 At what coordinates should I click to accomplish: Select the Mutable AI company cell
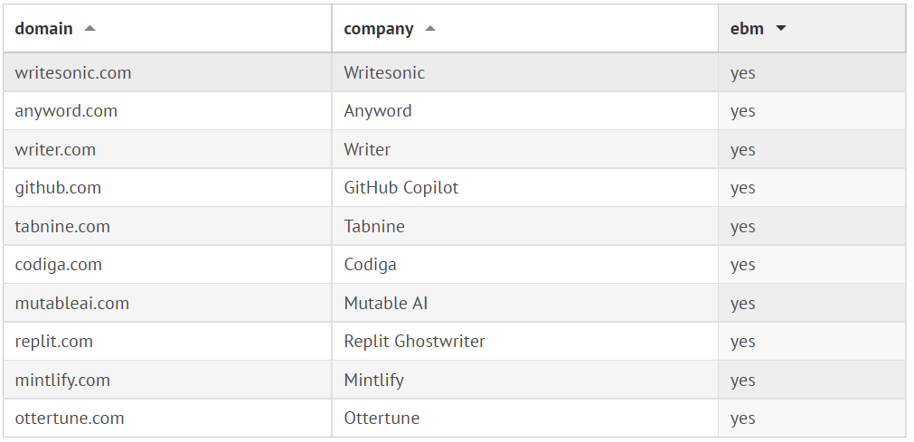pyautogui.click(x=386, y=304)
